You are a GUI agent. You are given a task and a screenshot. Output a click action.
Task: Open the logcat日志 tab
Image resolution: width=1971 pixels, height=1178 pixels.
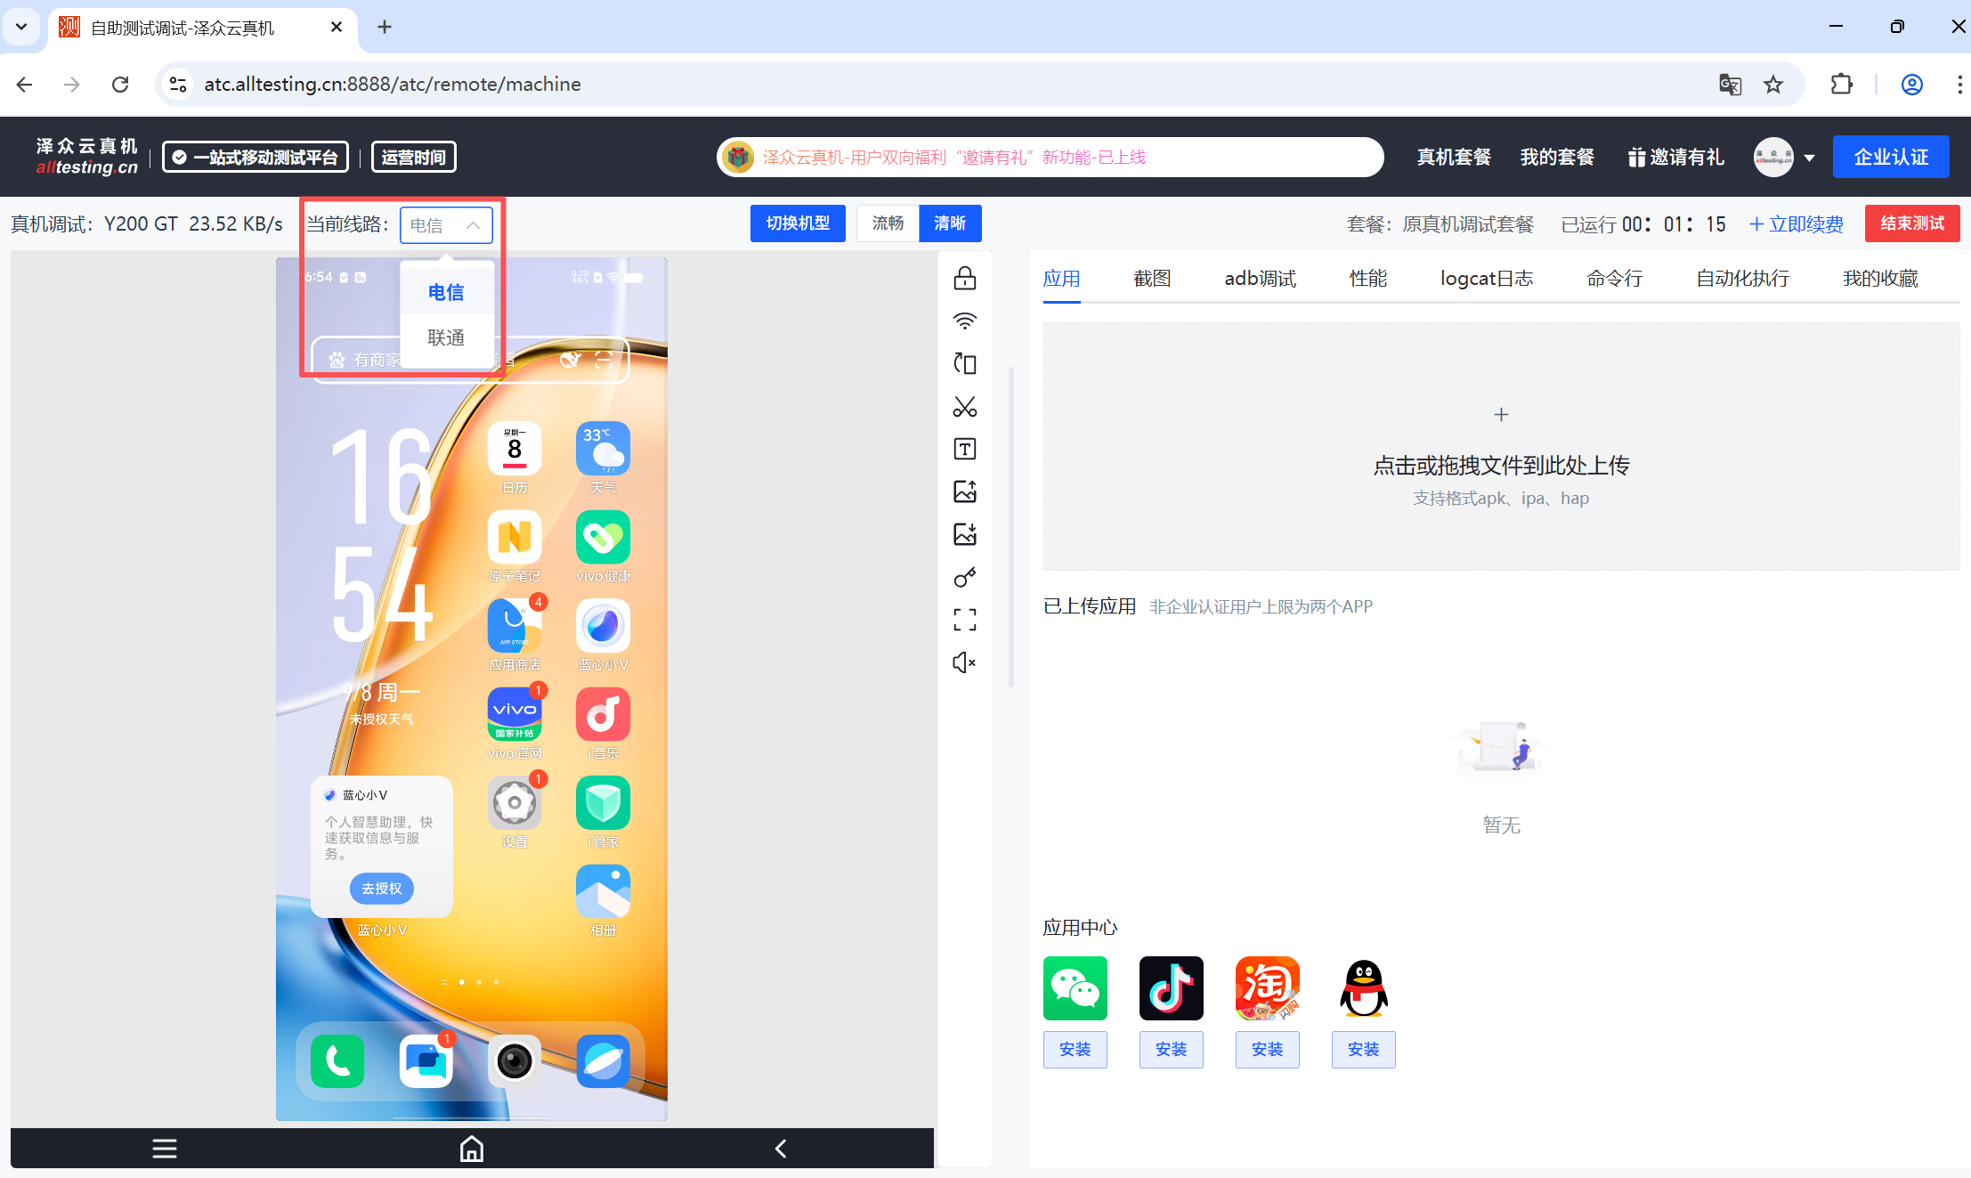pyautogui.click(x=1486, y=279)
